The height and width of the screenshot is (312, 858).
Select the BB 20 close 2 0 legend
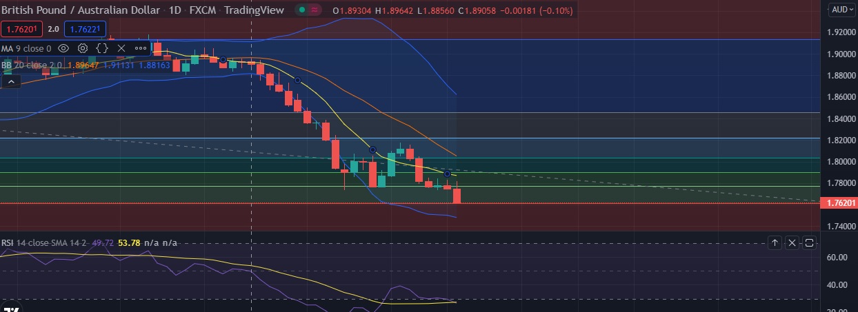tap(32, 65)
